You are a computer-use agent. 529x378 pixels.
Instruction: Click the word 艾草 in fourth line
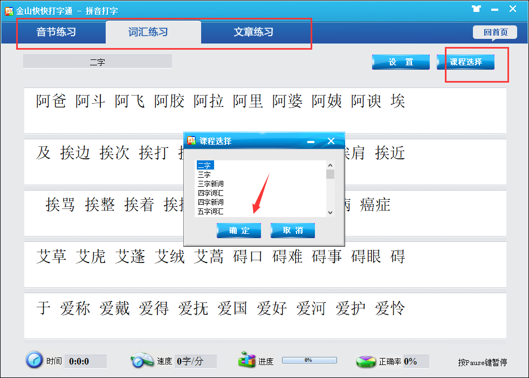(51, 256)
